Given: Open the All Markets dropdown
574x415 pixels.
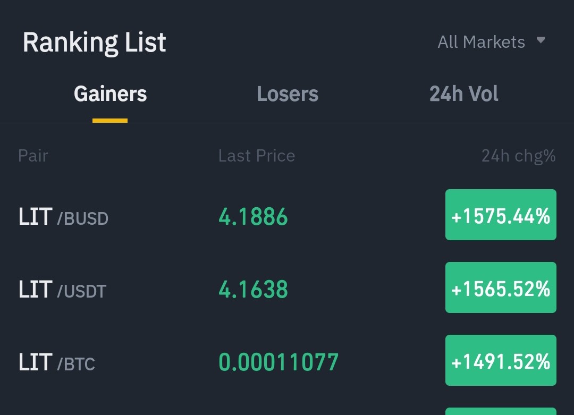Looking at the screenshot, I should [491, 42].
